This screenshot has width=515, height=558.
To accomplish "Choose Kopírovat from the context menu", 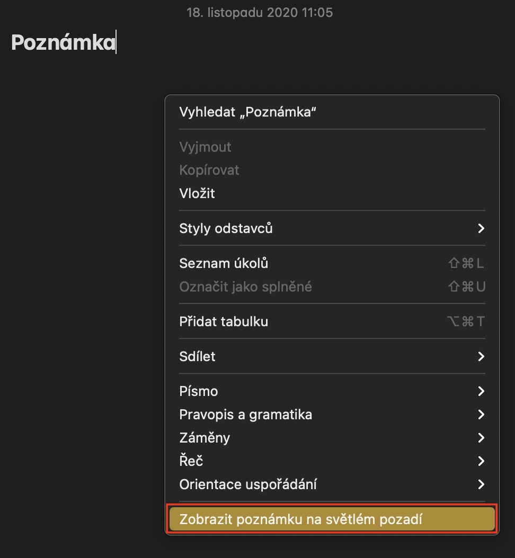I will point(209,170).
